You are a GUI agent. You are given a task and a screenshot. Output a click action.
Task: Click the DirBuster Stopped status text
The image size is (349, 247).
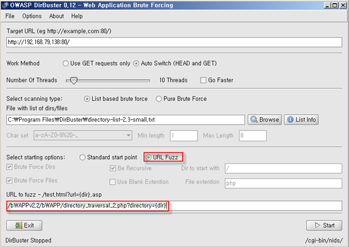(28, 240)
